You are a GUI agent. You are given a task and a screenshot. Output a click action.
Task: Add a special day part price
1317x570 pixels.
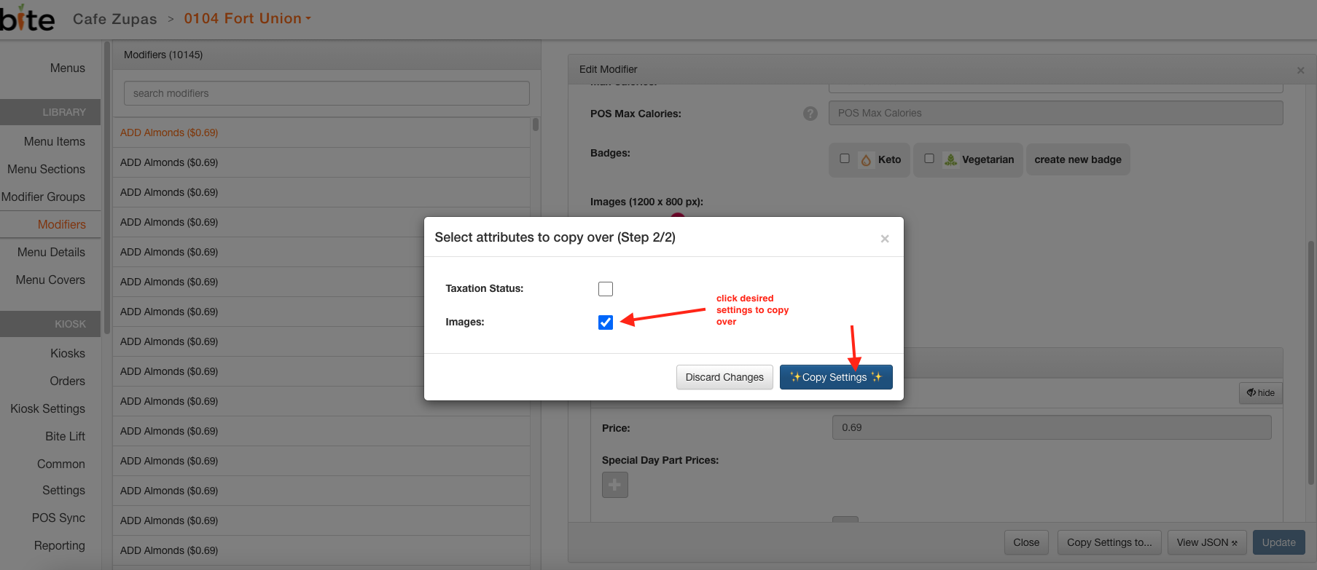(x=614, y=485)
